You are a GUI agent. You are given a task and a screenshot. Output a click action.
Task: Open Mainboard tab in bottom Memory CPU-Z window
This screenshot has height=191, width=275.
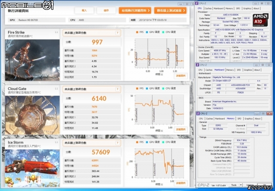point(220,119)
